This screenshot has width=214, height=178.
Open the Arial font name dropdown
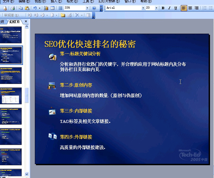143,8
